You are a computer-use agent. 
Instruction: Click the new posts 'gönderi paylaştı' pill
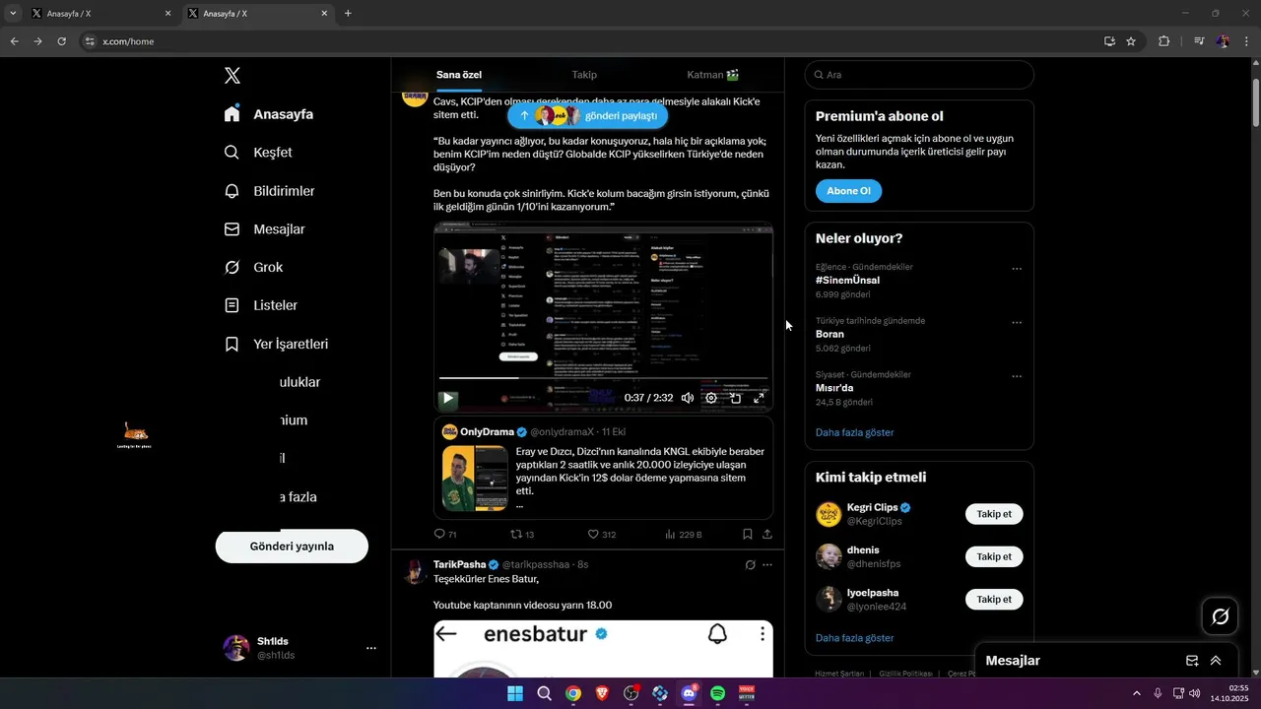pos(588,116)
